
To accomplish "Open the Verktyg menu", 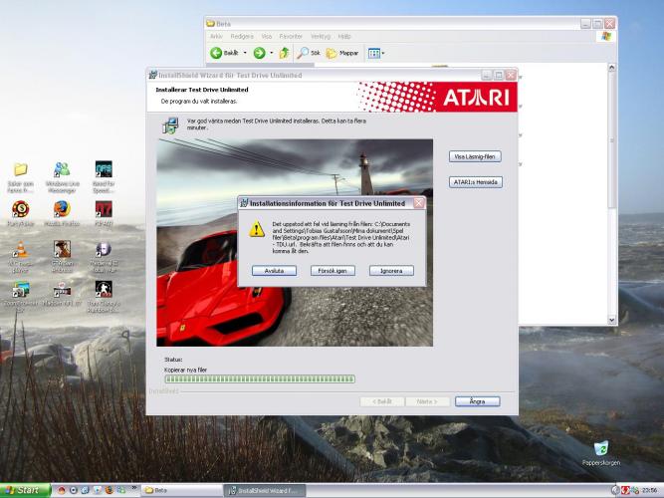I will point(320,35).
